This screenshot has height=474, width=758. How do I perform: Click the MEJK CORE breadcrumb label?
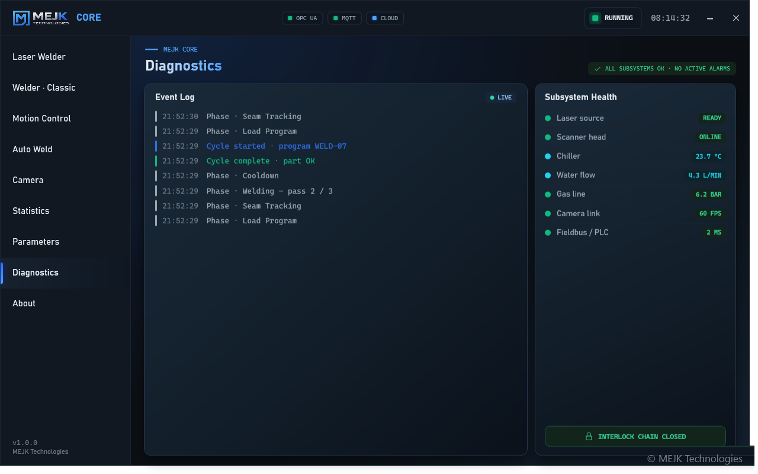point(181,49)
